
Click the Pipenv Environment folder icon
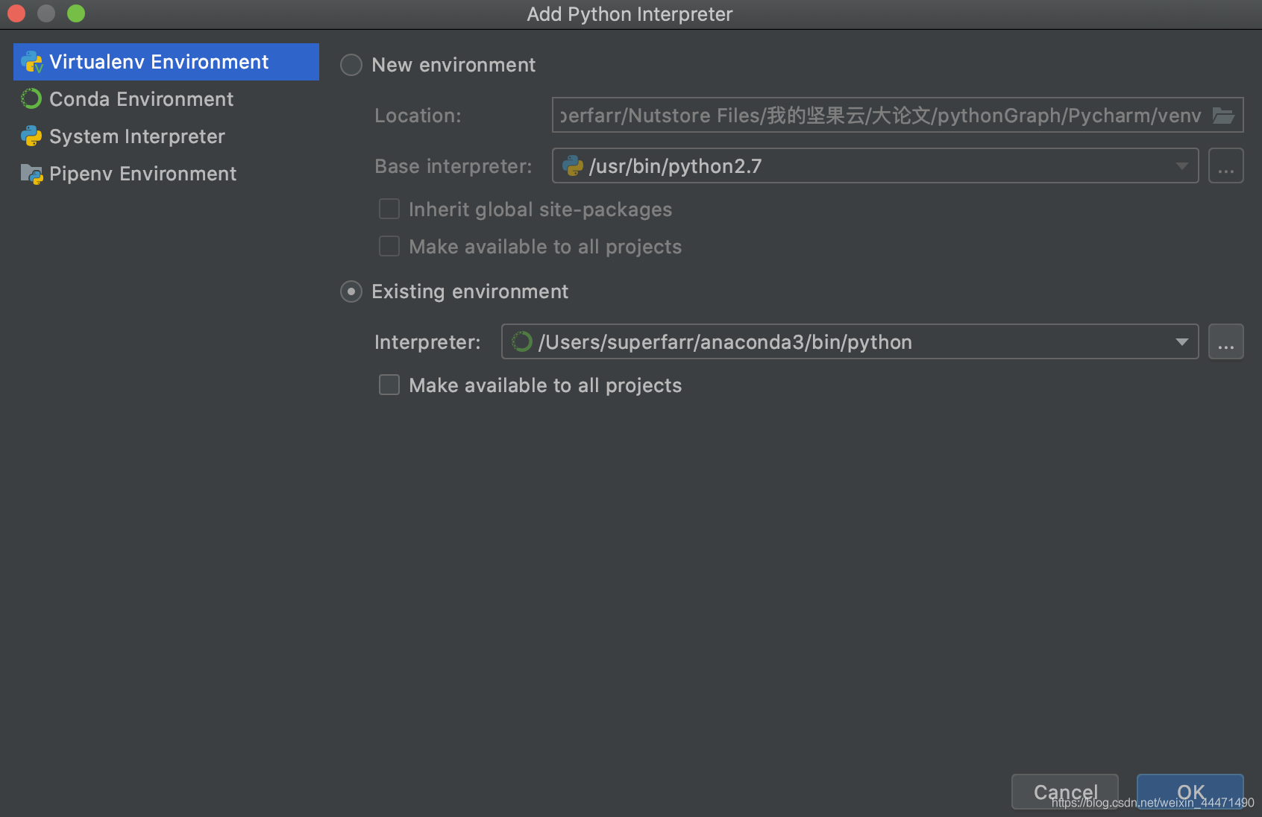point(31,174)
